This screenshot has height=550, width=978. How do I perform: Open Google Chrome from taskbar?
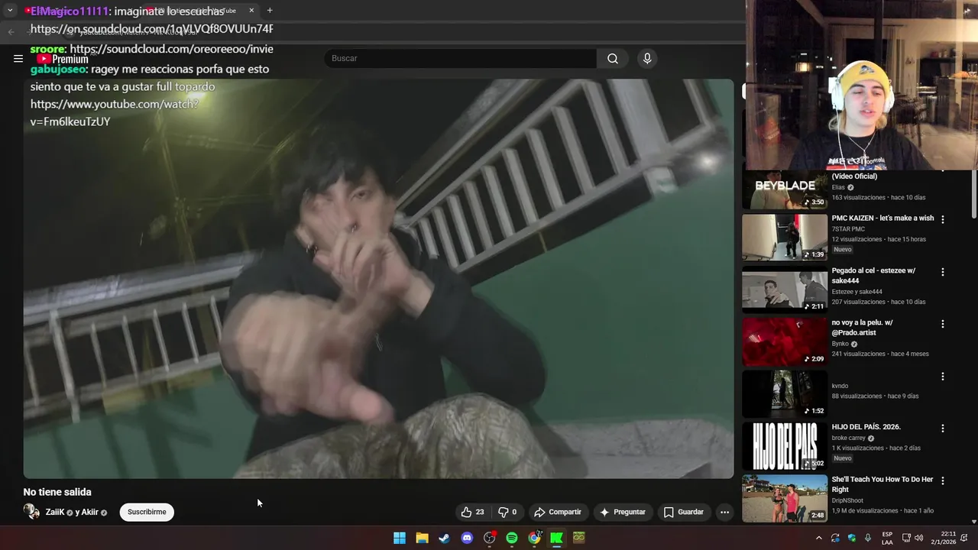[534, 538]
